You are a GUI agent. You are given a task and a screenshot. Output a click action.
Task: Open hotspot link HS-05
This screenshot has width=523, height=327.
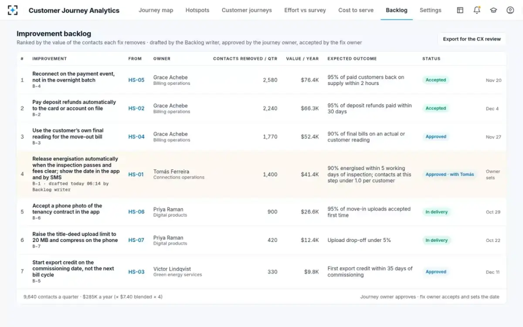(x=136, y=80)
